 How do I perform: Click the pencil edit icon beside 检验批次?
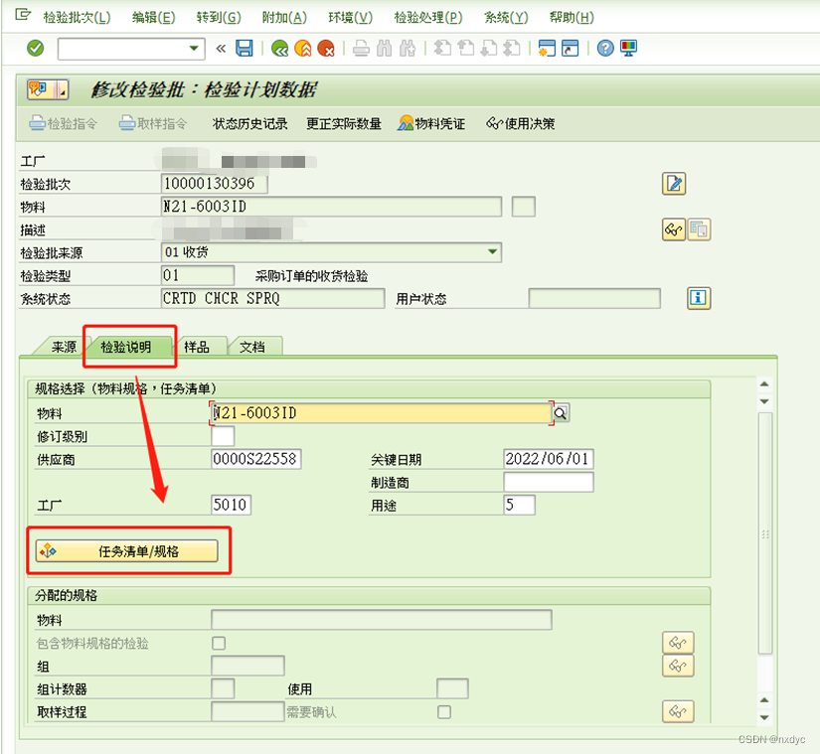pyautogui.click(x=673, y=183)
